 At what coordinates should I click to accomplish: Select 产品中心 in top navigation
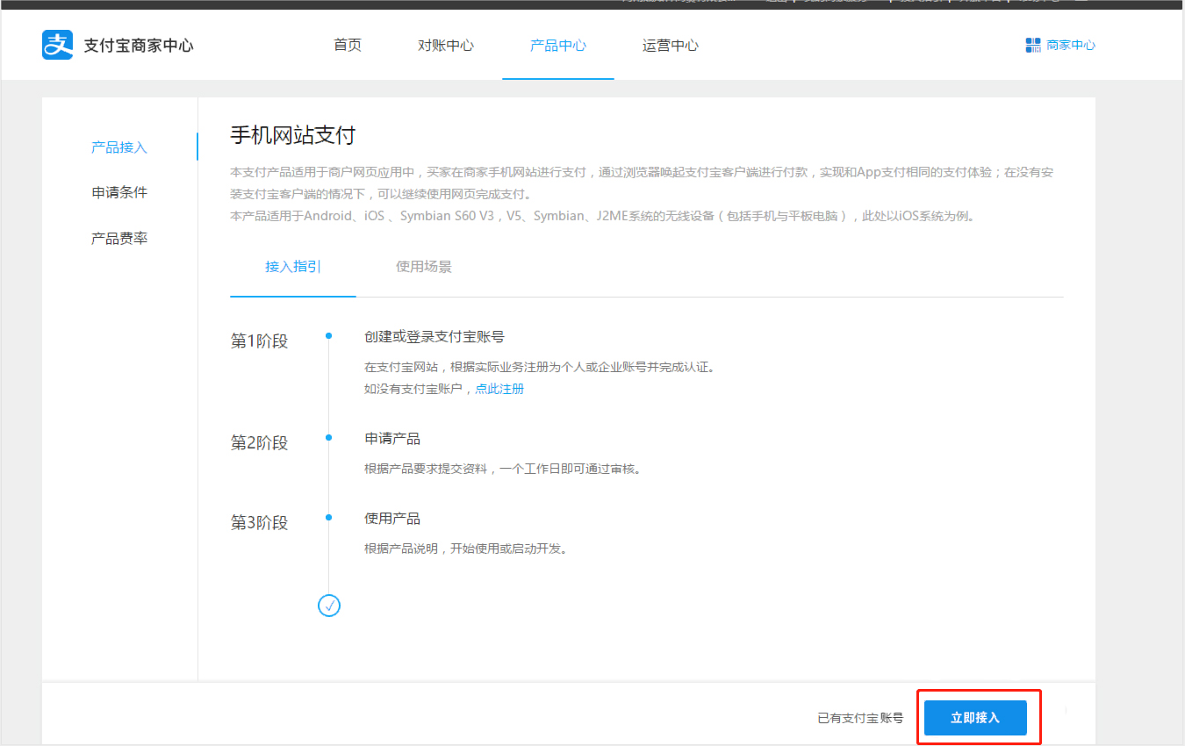(x=558, y=46)
